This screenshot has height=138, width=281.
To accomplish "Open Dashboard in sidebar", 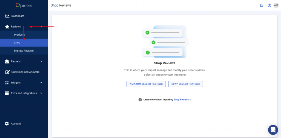I will point(24,16).
